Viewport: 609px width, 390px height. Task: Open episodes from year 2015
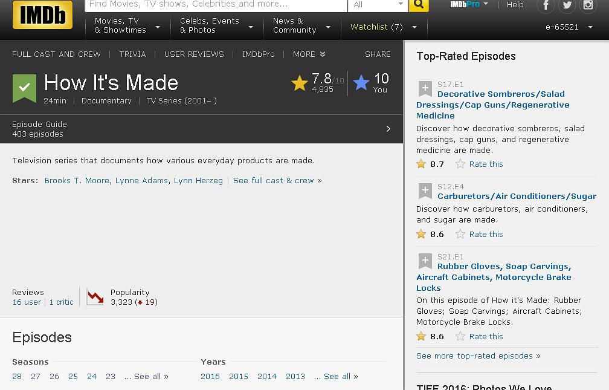click(239, 376)
